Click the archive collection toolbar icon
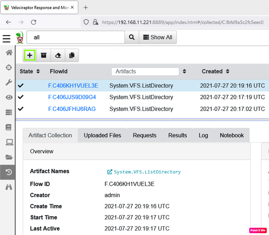The height and width of the screenshot is (235, 269). point(44,55)
